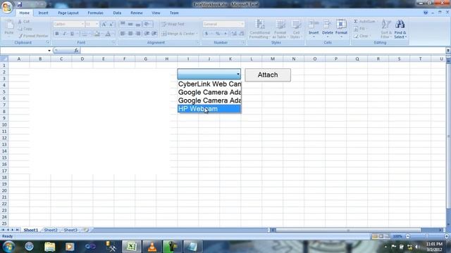Screen dimensions: 451x253
Task: Open the Font name combo box
Action: pyautogui.click(x=69, y=24)
